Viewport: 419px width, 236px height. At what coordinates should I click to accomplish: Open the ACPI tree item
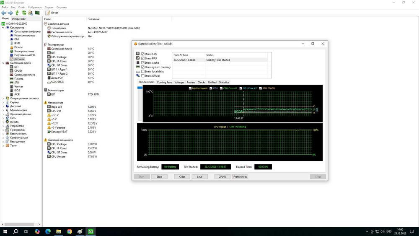click(x=17, y=94)
